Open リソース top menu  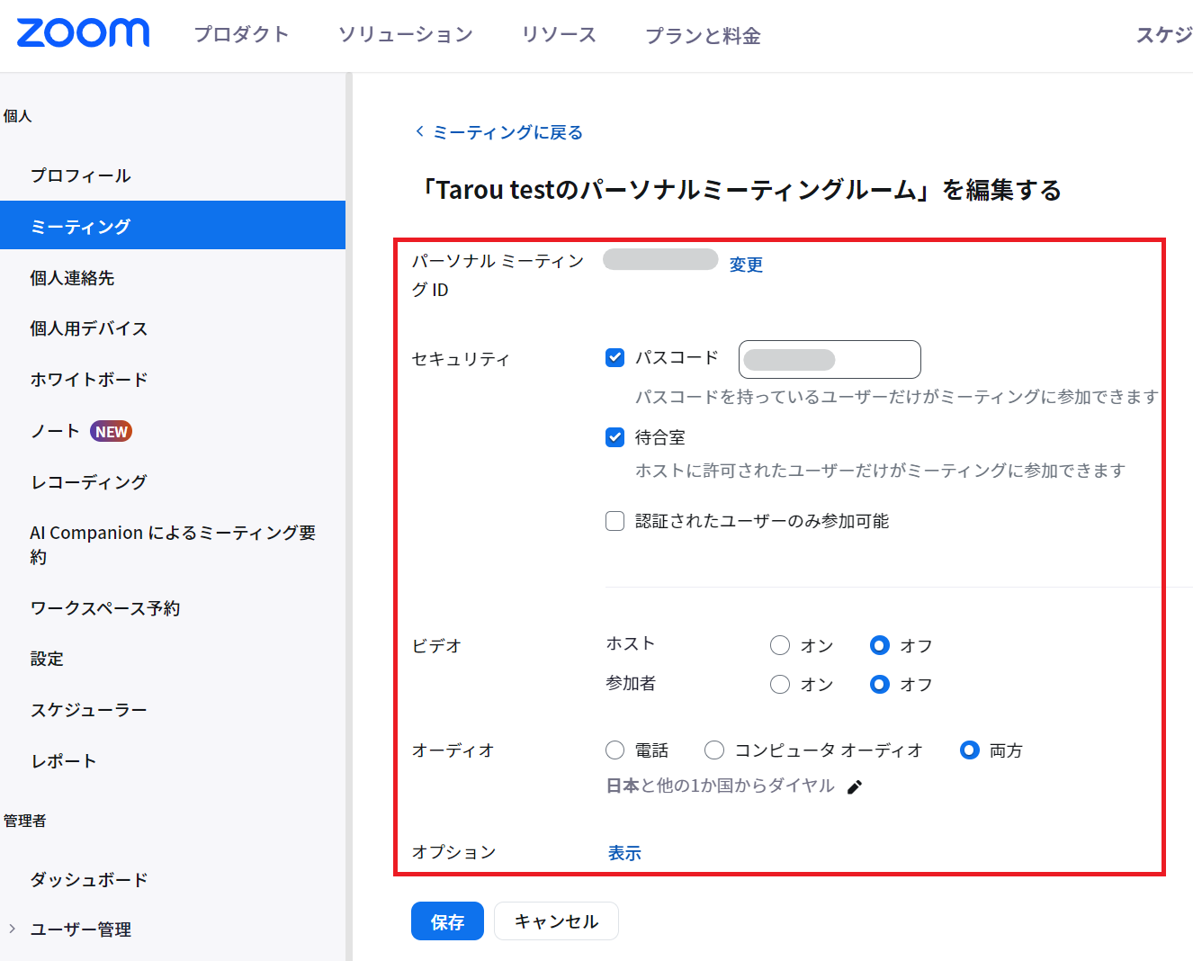pyautogui.click(x=559, y=34)
